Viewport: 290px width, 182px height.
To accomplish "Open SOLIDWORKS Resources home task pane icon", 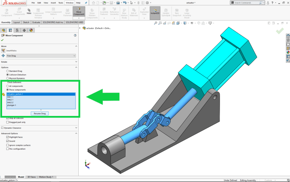I will pos(288,36).
